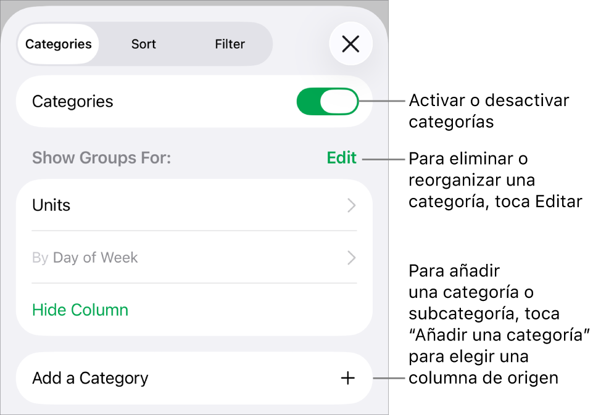
Task: Edit the groups shown for Categories
Action: [x=341, y=158]
